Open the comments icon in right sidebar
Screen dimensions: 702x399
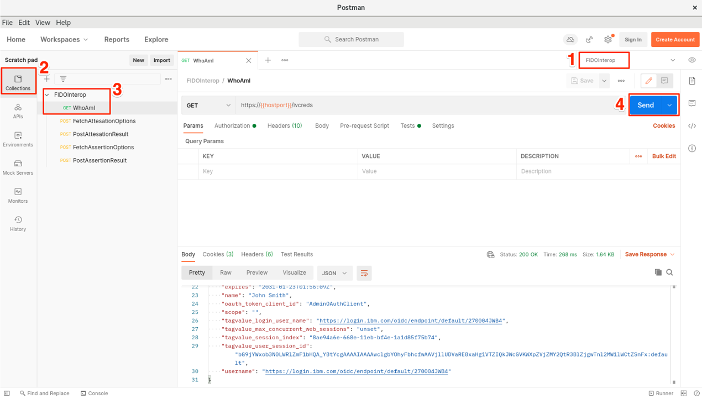pyautogui.click(x=691, y=103)
